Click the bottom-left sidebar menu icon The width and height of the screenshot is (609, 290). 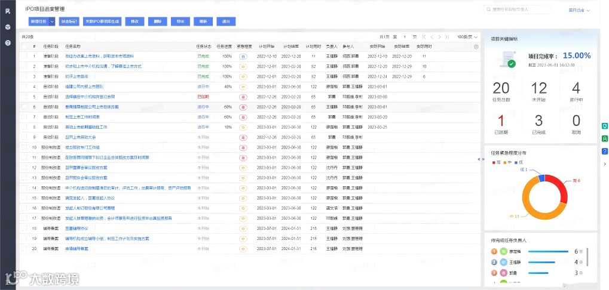tap(7, 282)
